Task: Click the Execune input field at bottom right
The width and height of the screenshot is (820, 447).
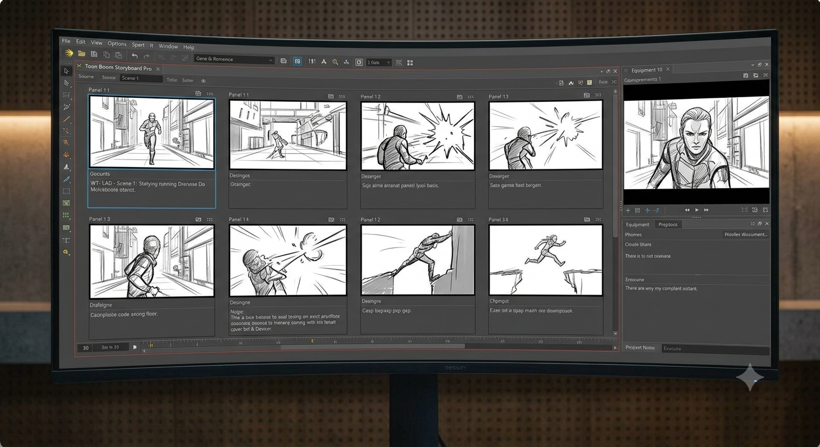Action: click(715, 349)
